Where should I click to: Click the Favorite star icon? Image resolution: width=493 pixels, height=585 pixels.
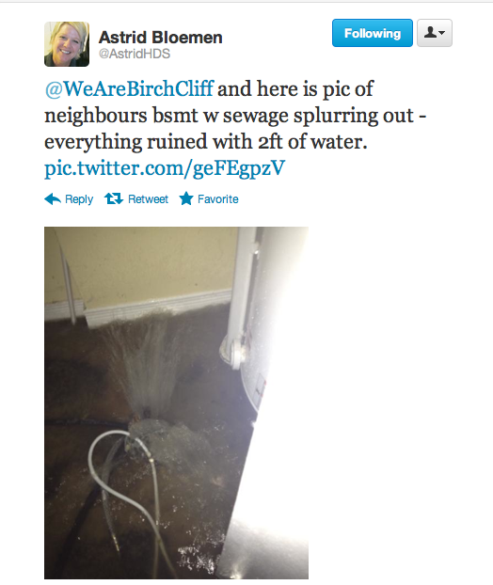(186, 198)
